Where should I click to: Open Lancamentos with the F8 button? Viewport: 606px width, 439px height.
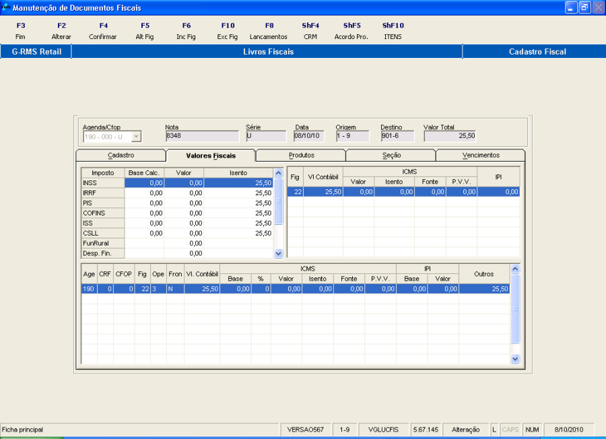pyautogui.click(x=269, y=31)
